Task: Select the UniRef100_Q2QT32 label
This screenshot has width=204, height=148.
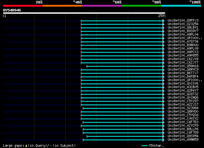Action: click(x=183, y=94)
